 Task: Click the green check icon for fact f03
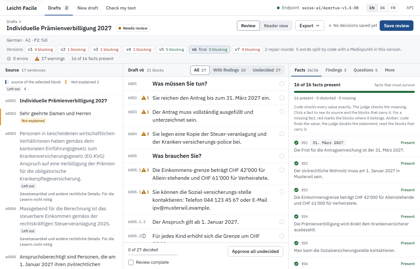click(x=296, y=190)
